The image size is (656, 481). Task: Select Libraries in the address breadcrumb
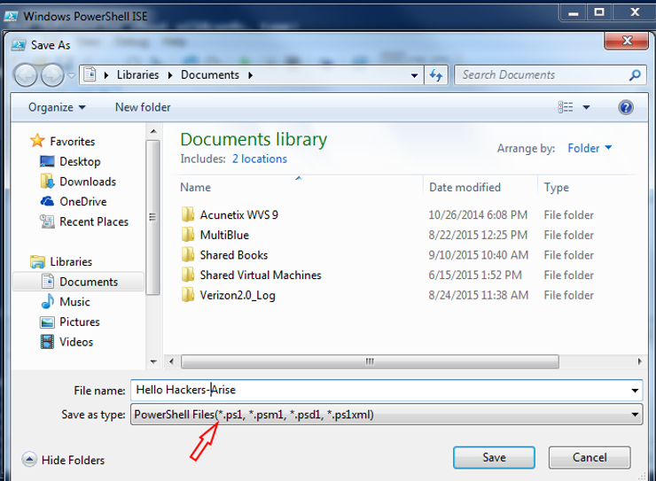(x=137, y=74)
